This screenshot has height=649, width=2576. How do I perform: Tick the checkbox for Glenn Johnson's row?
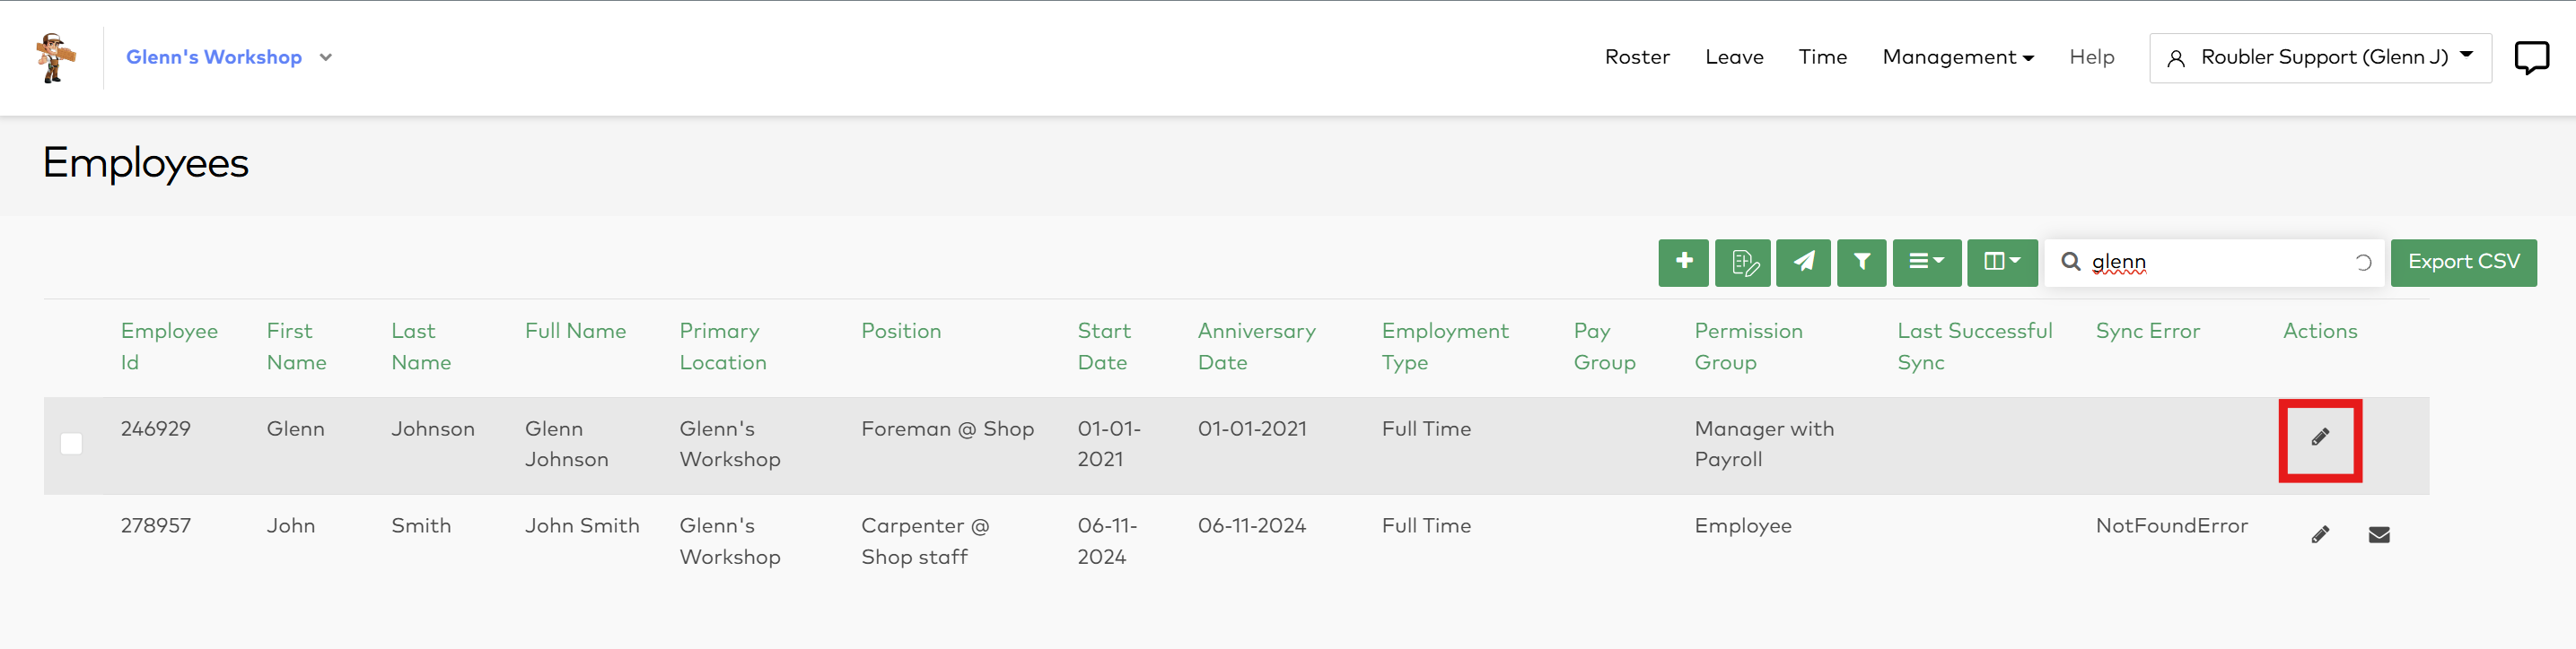click(71, 444)
